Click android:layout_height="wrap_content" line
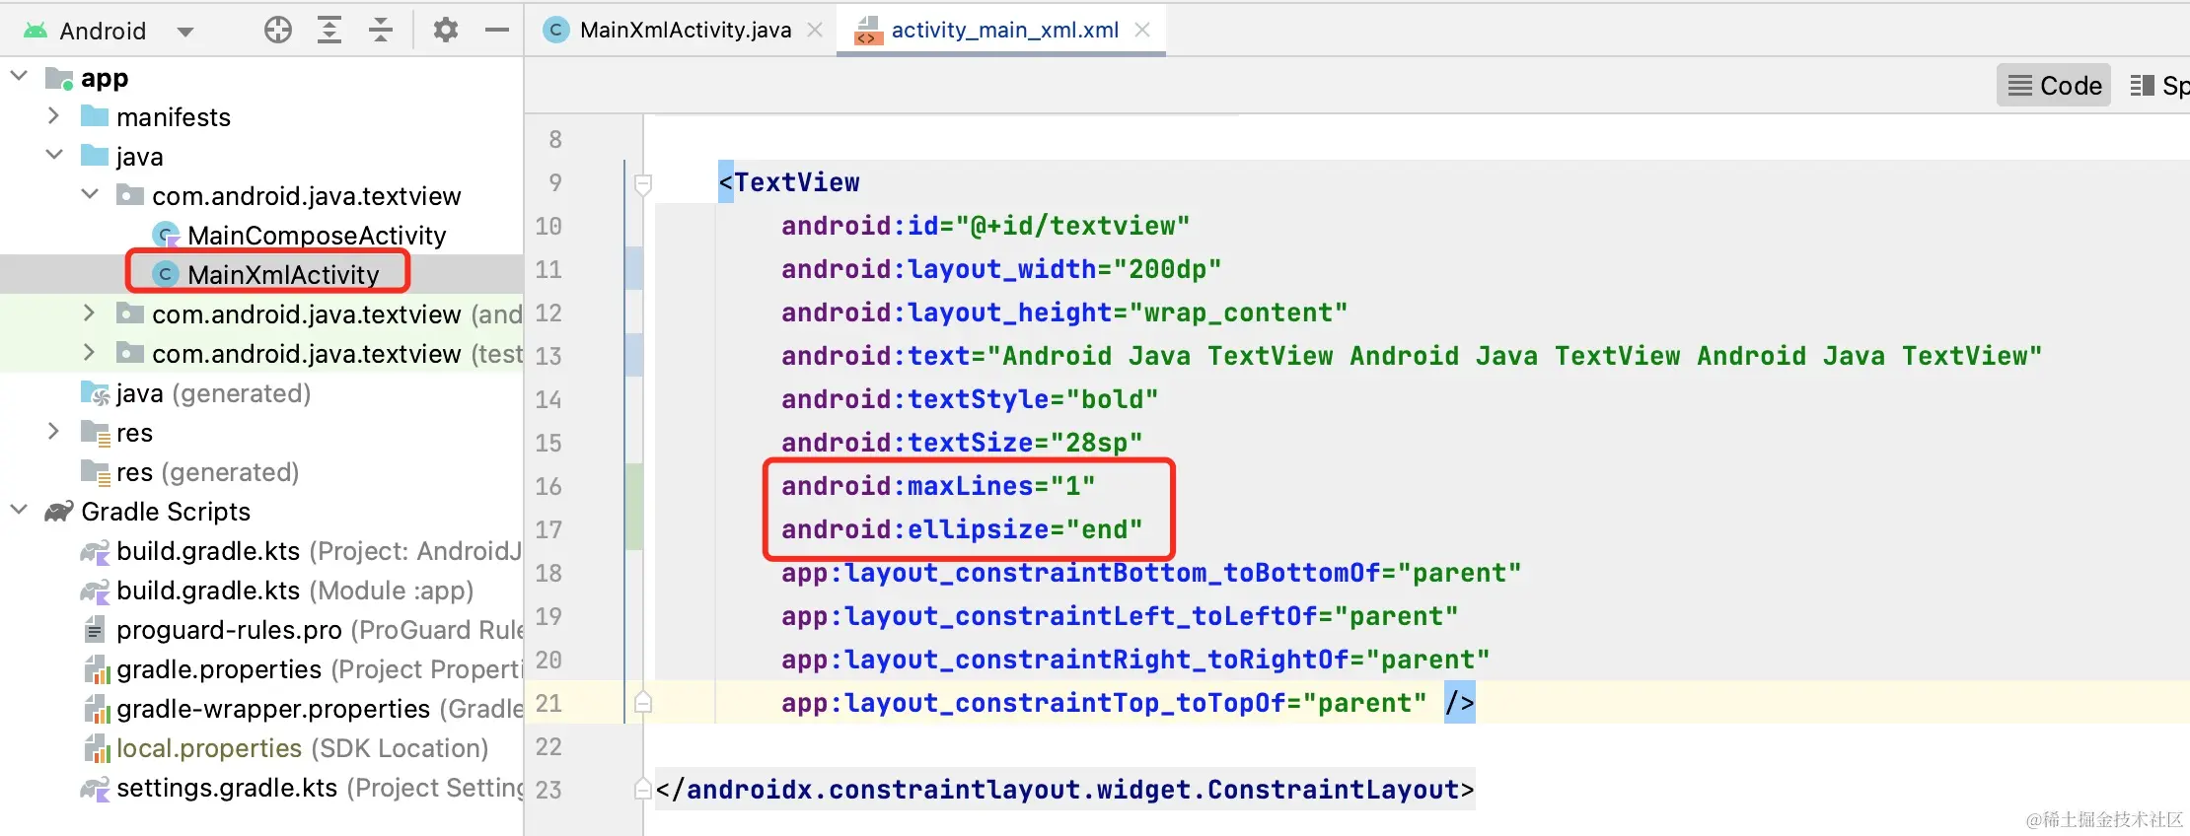 pos(1064,313)
